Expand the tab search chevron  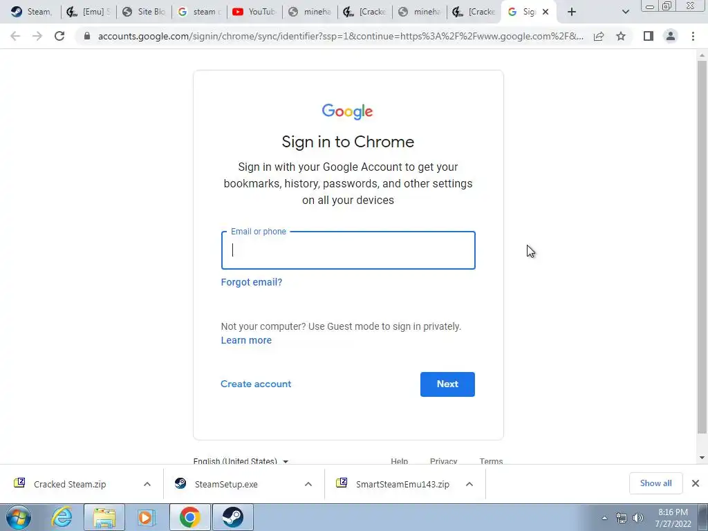pos(625,12)
